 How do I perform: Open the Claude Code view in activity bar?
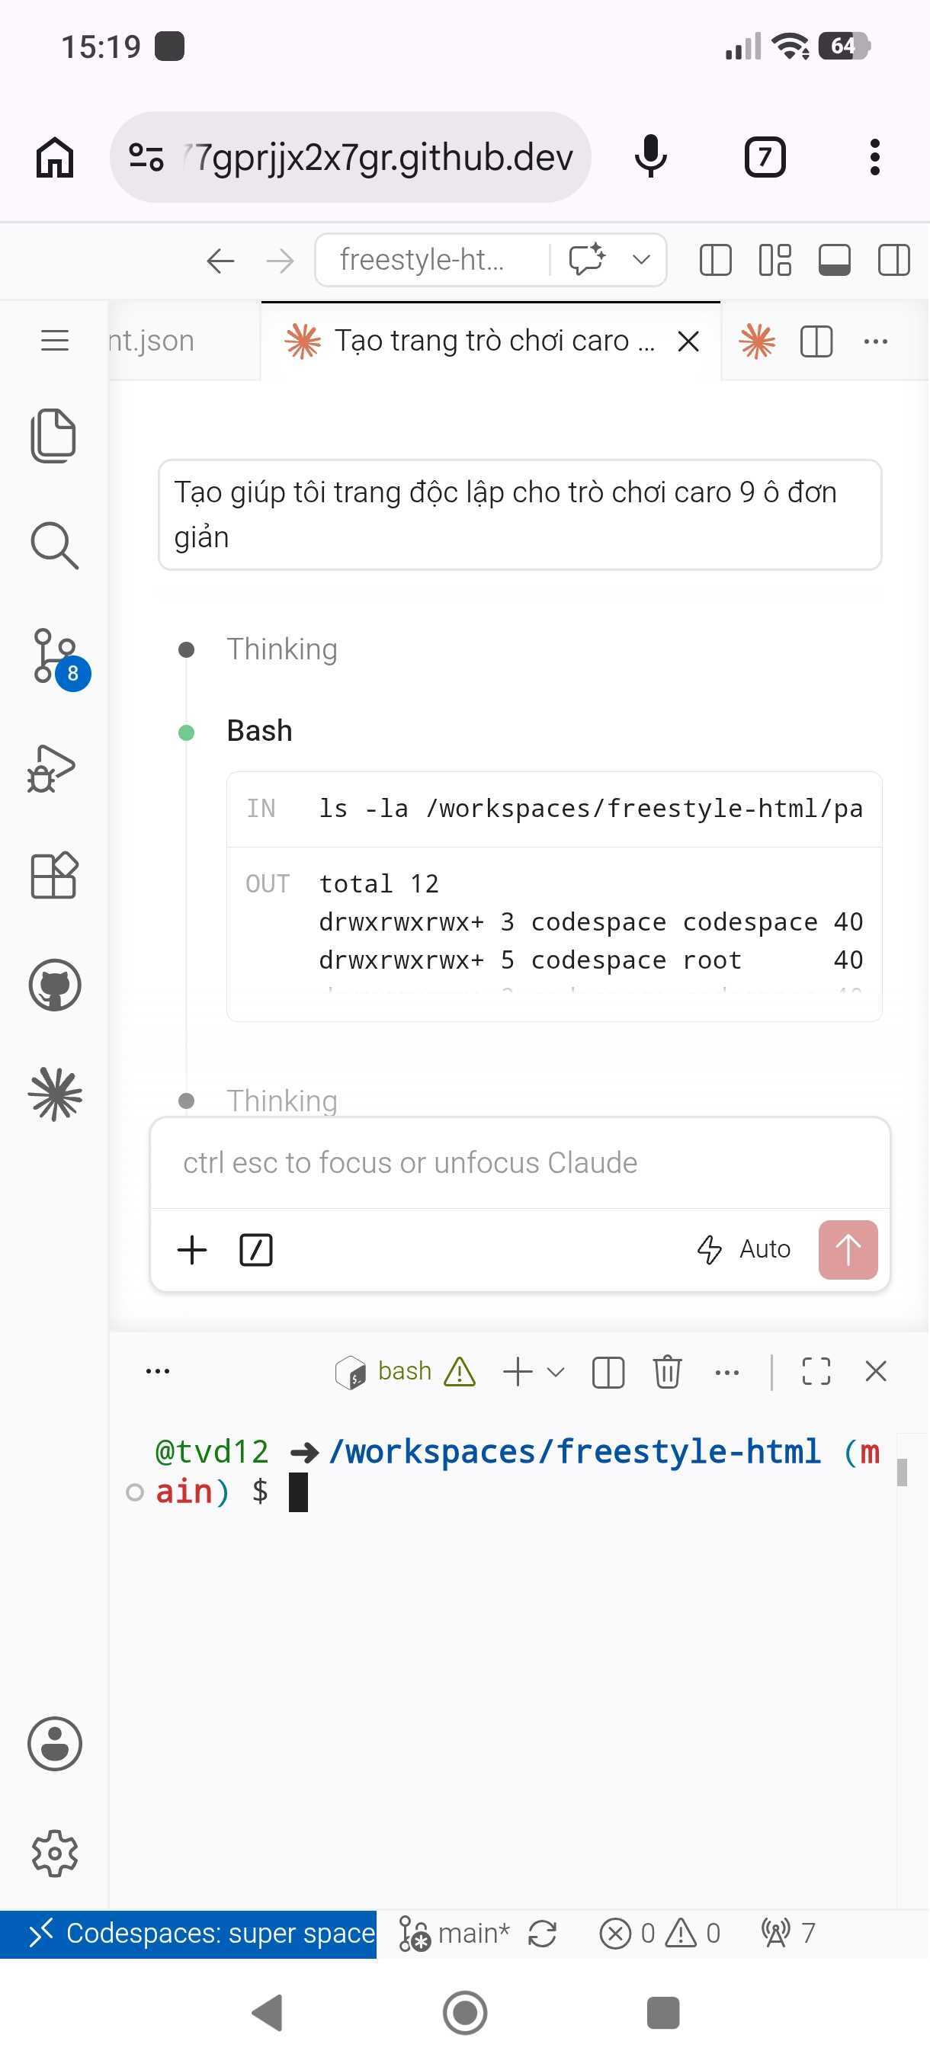tap(55, 1094)
